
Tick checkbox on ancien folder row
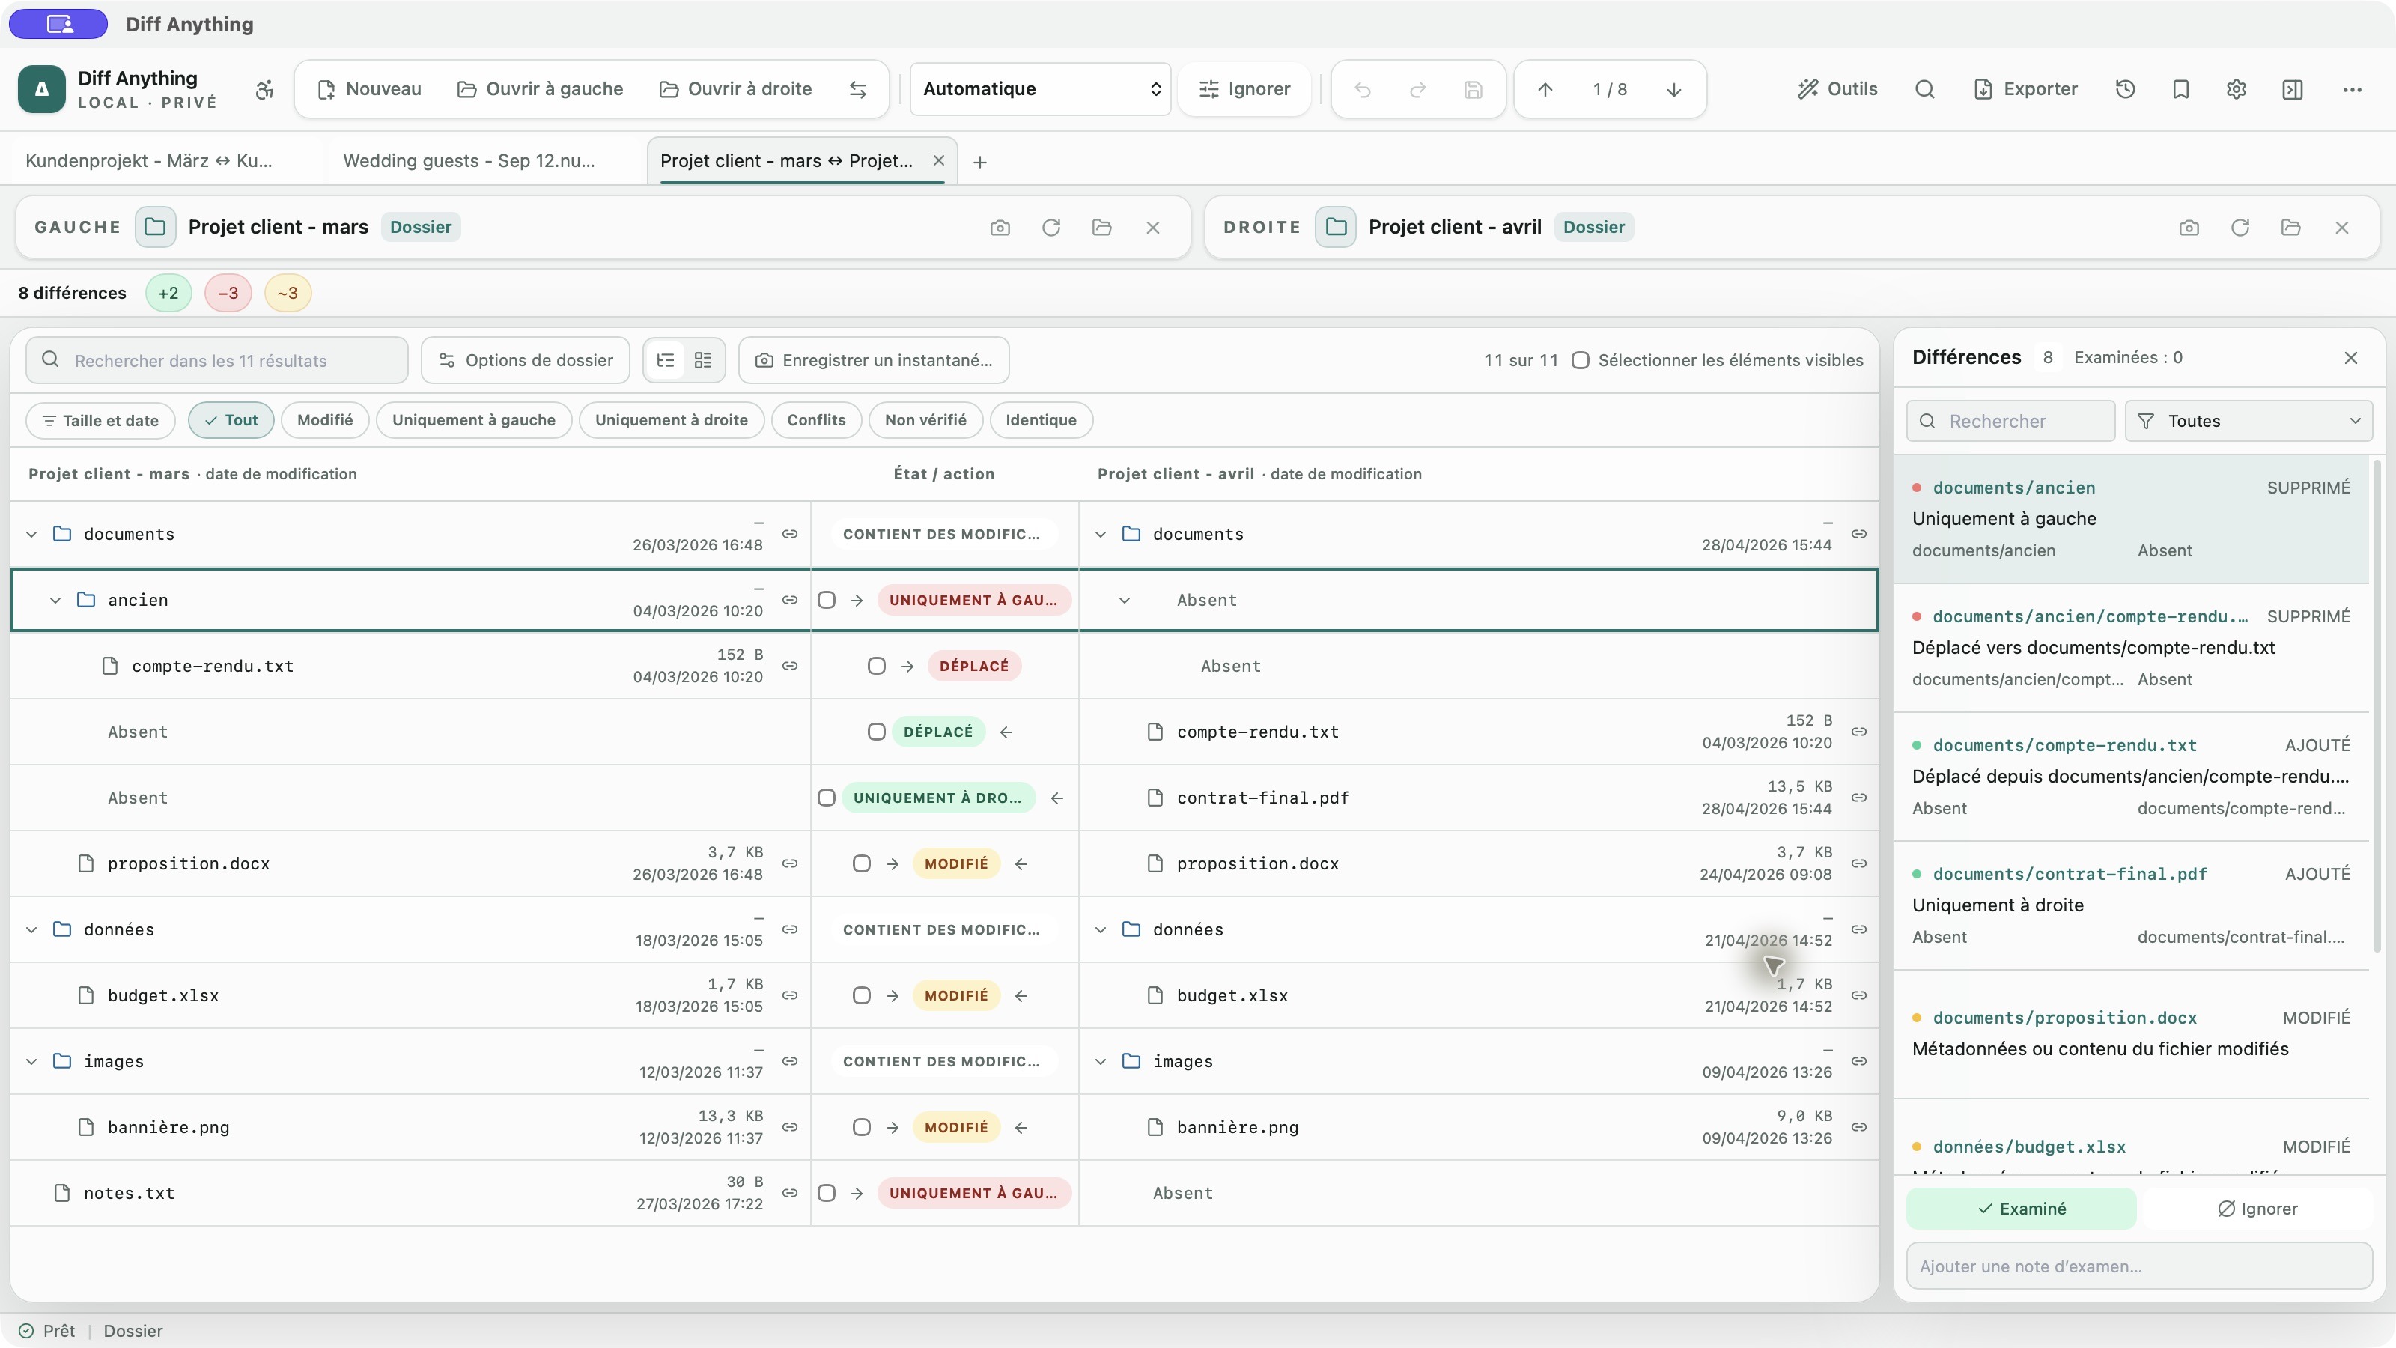[x=826, y=600]
